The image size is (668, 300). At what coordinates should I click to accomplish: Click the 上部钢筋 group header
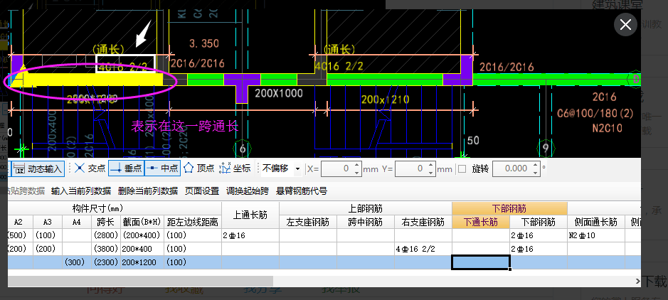(x=366, y=208)
